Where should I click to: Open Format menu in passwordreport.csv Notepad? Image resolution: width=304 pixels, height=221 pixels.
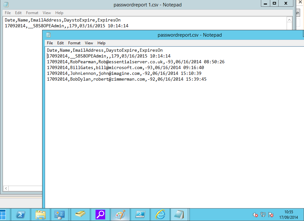[x=74, y=43]
